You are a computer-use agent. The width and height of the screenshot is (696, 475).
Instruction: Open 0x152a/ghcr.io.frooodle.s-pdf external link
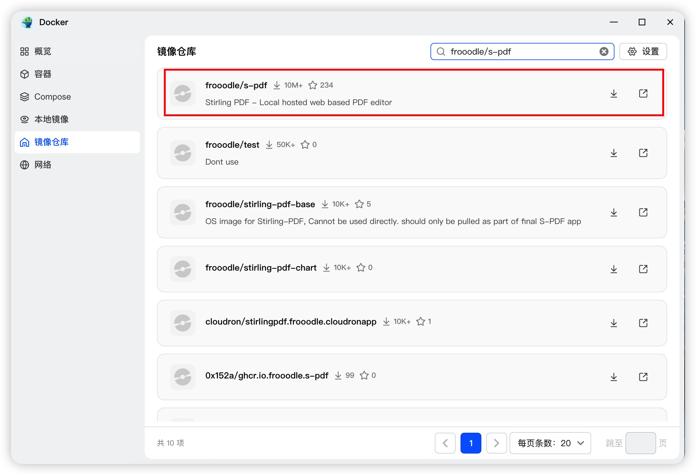643,377
